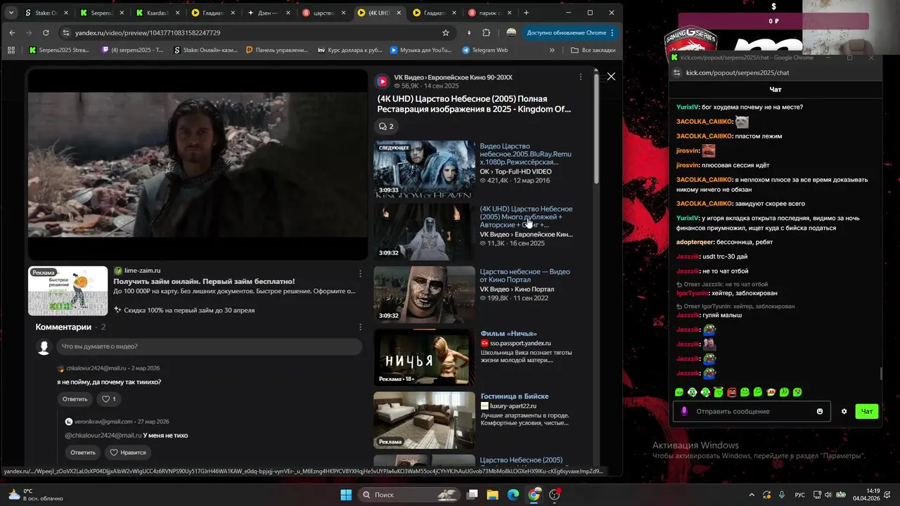Click the Поиск box on the taskbar

click(409, 495)
